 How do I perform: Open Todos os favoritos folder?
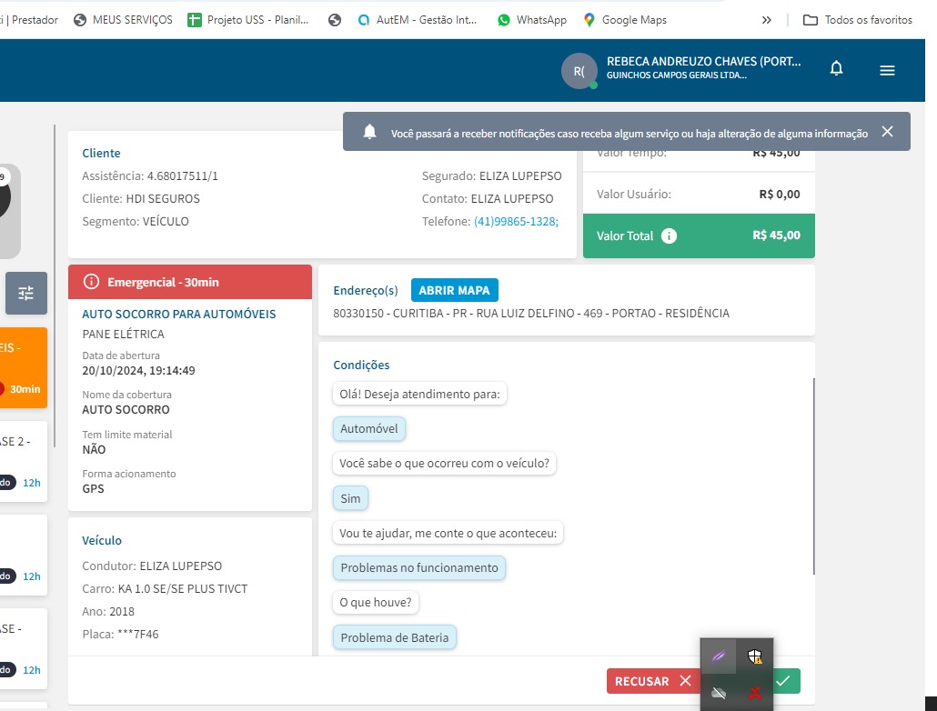(858, 20)
